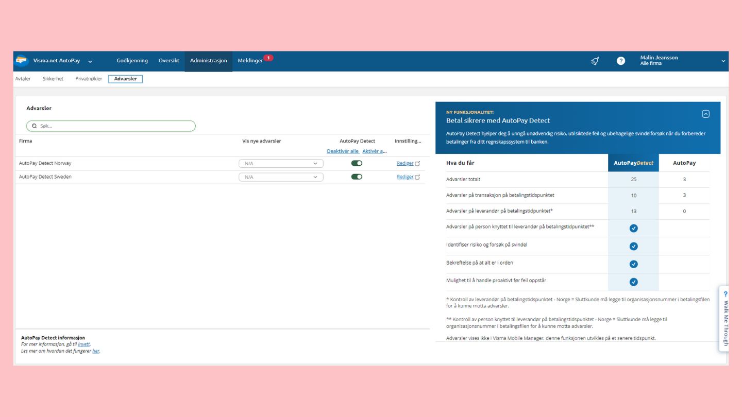Screen dimensions: 742x417
Task: Open the Meldinger menu
Action: 250,61
